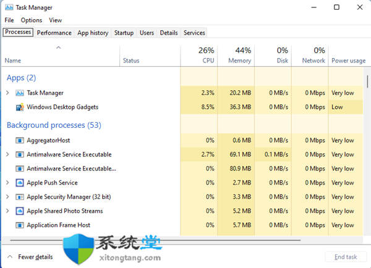Select the Apps (2) group header
The image size is (371, 268).
pos(21,78)
